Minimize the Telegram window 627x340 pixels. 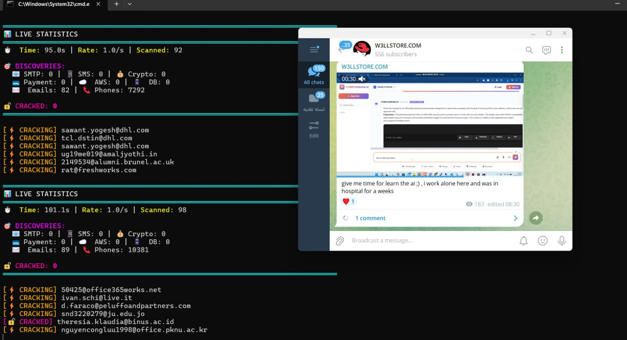(x=533, y=33)
